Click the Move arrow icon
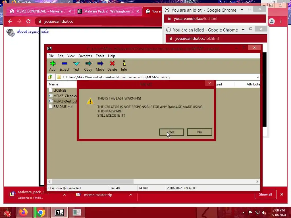This screenshot has width=291, height=218. coord(100,64)
